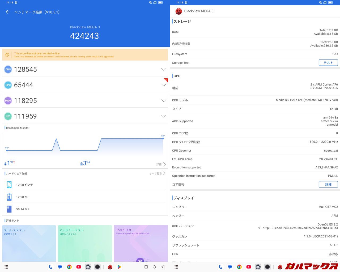The image size is (340, 272).
Task: Open すべて見る hardware details link
Action: (x=157, y=173)
